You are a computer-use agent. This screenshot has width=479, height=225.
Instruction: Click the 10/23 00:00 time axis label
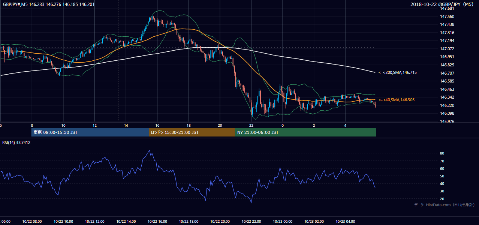coord(283,222)
